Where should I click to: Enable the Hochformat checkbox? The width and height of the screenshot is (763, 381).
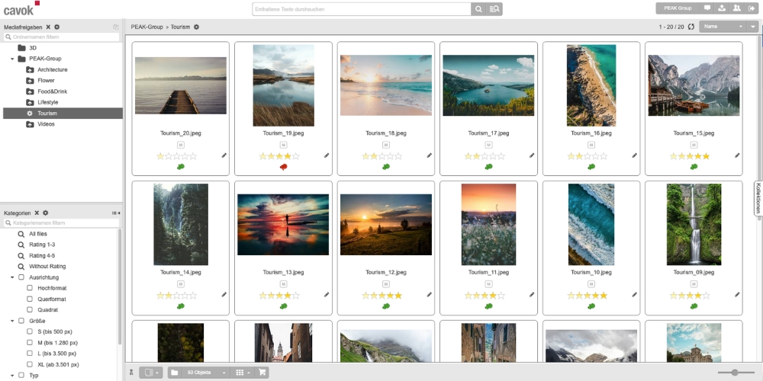coord(30,288)
